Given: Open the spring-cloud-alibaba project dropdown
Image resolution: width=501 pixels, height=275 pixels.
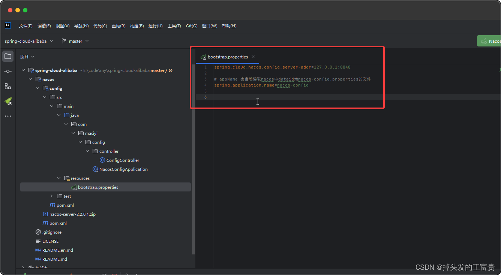Looking at the screenshot, I should point(29,41).
